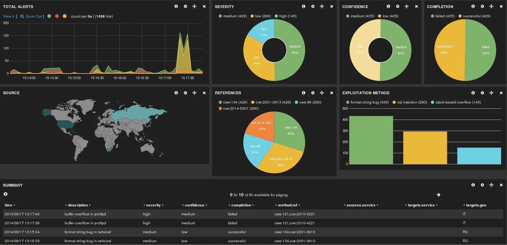Click the Exploitation Method panel info icon
The image size is (507, 245).
tap(473, 93)
